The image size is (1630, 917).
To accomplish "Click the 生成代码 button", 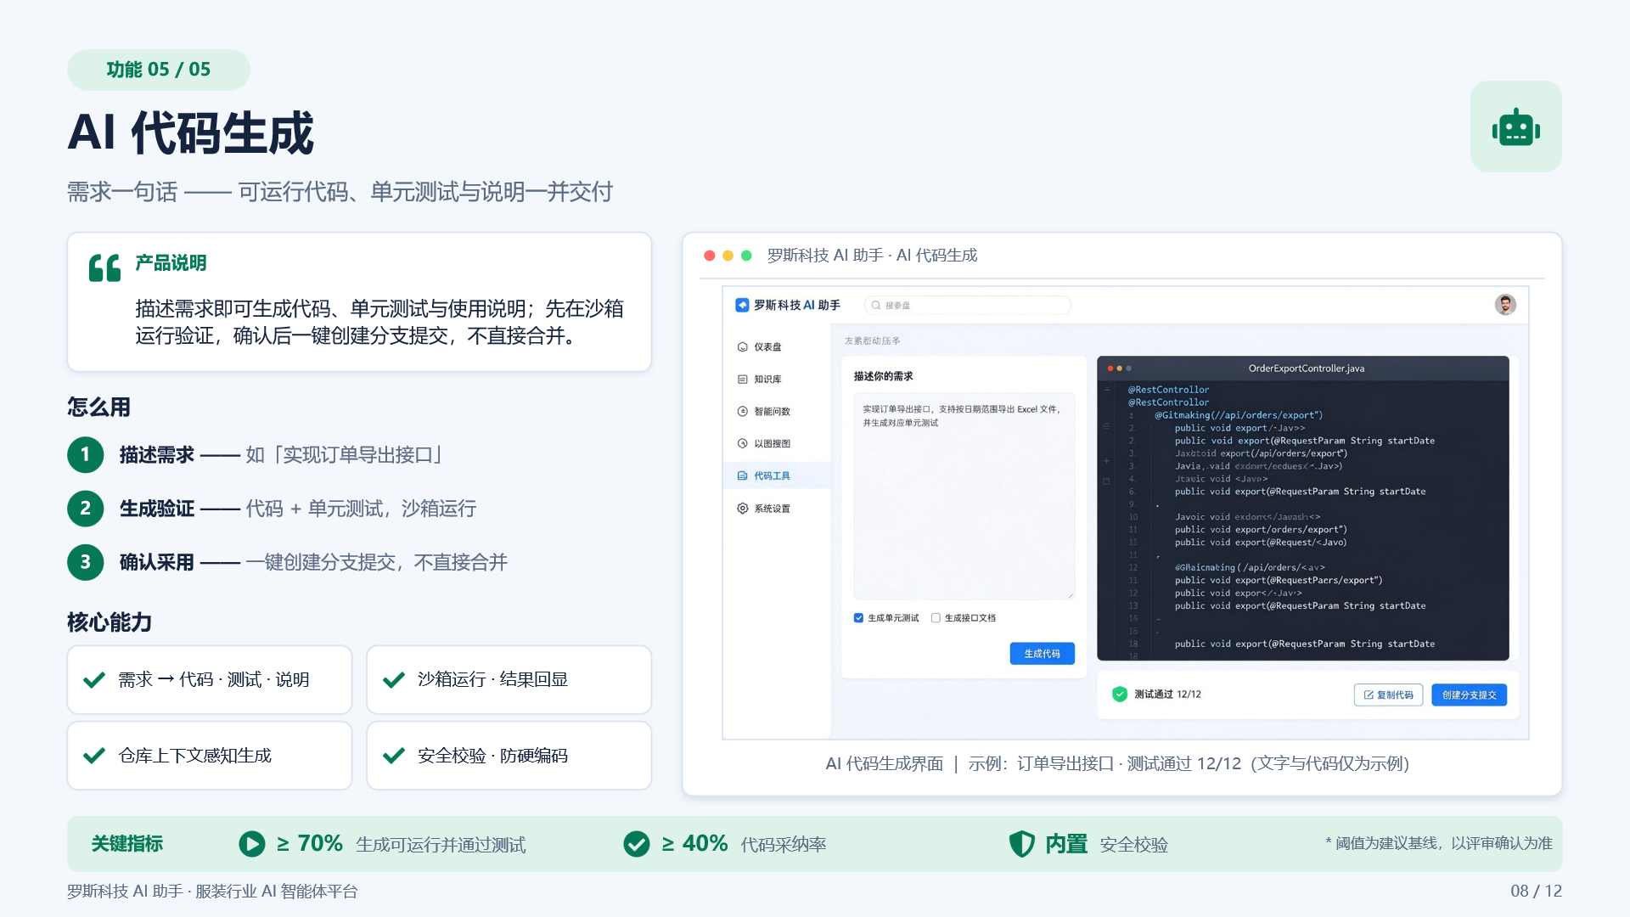I will (x=1042, y=653).
